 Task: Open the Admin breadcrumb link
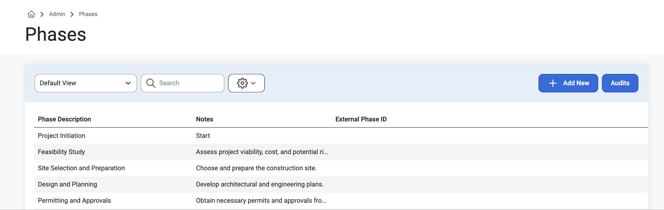[x=57, y=14]
